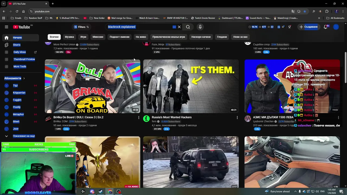Open the Chrome three-dot menu
Screen dimensions: 347x195
pos(343,11)
